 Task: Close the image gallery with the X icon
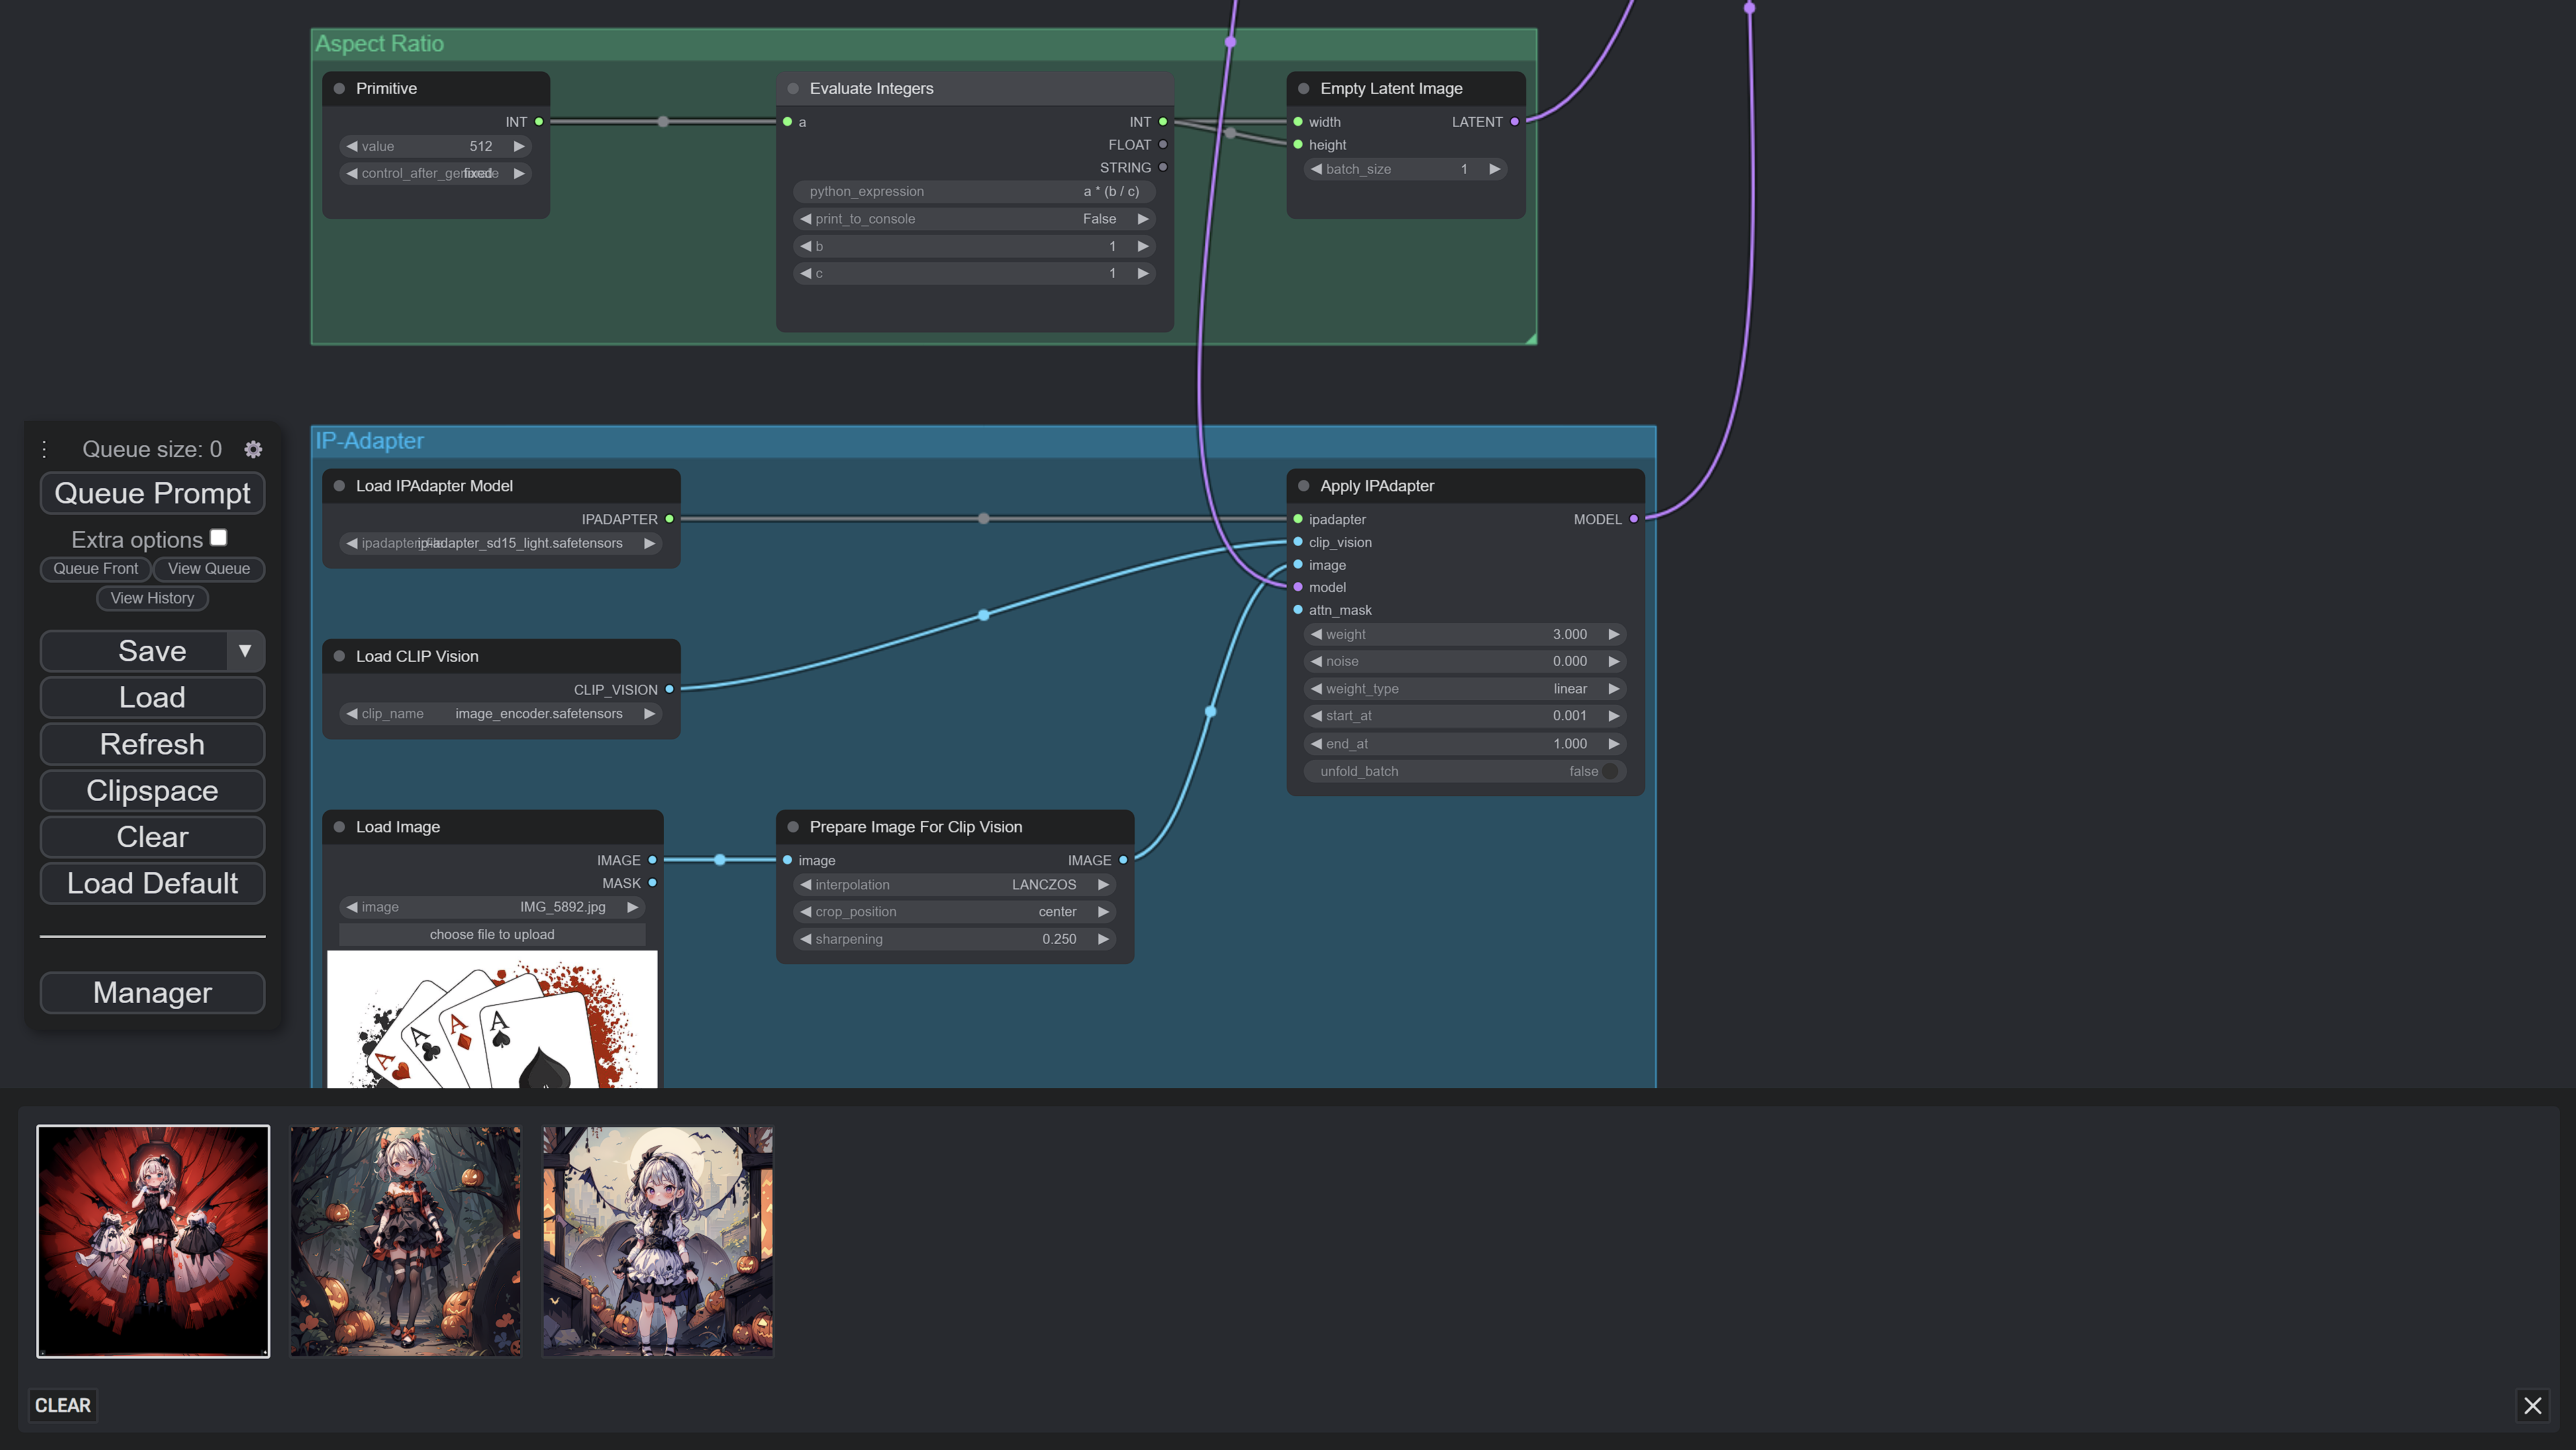pyautogui.click(x=2532, y=1405)
